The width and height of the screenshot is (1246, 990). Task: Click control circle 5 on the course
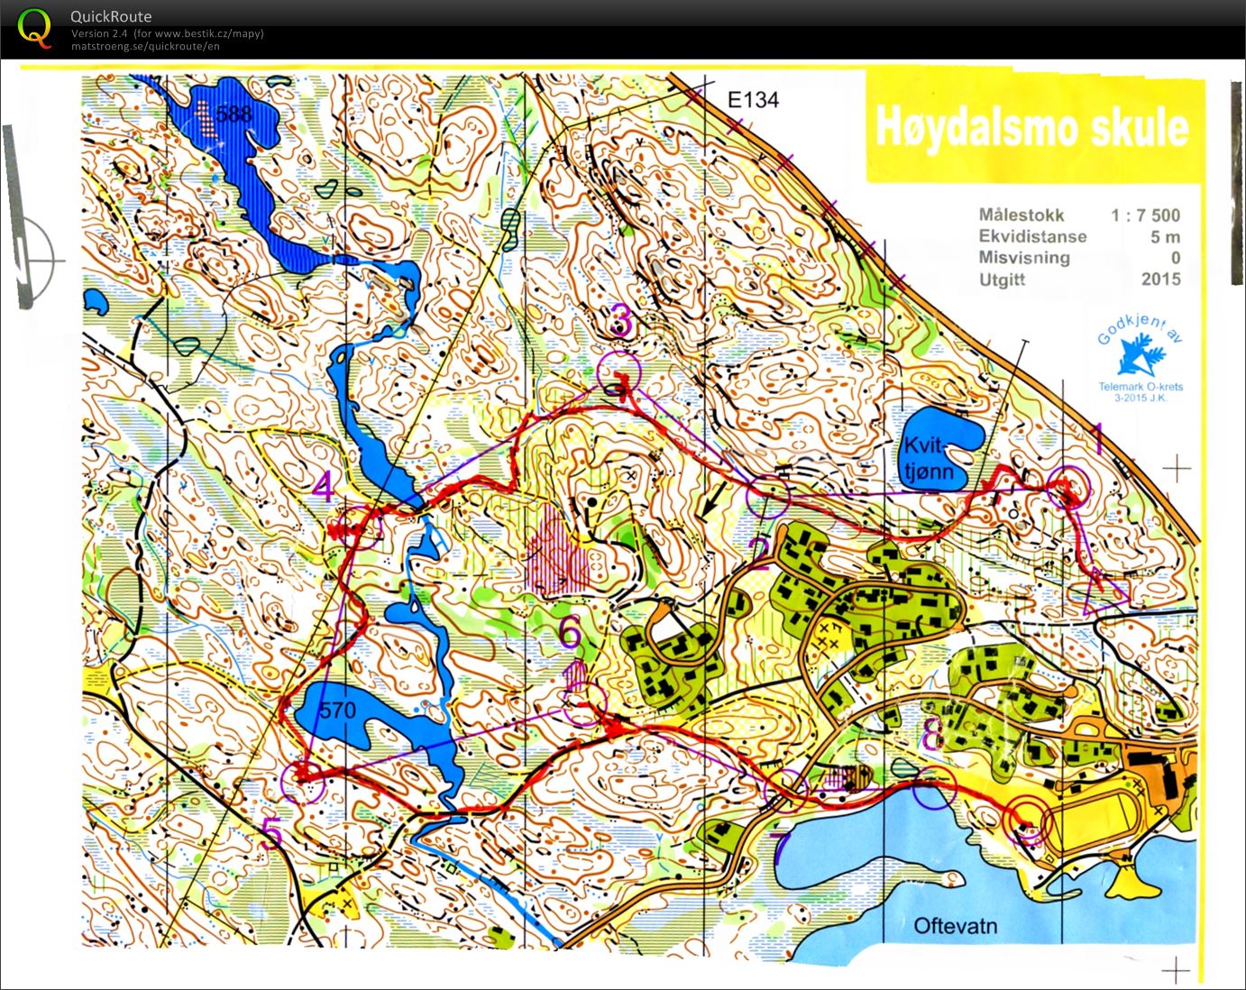point(302,781)
